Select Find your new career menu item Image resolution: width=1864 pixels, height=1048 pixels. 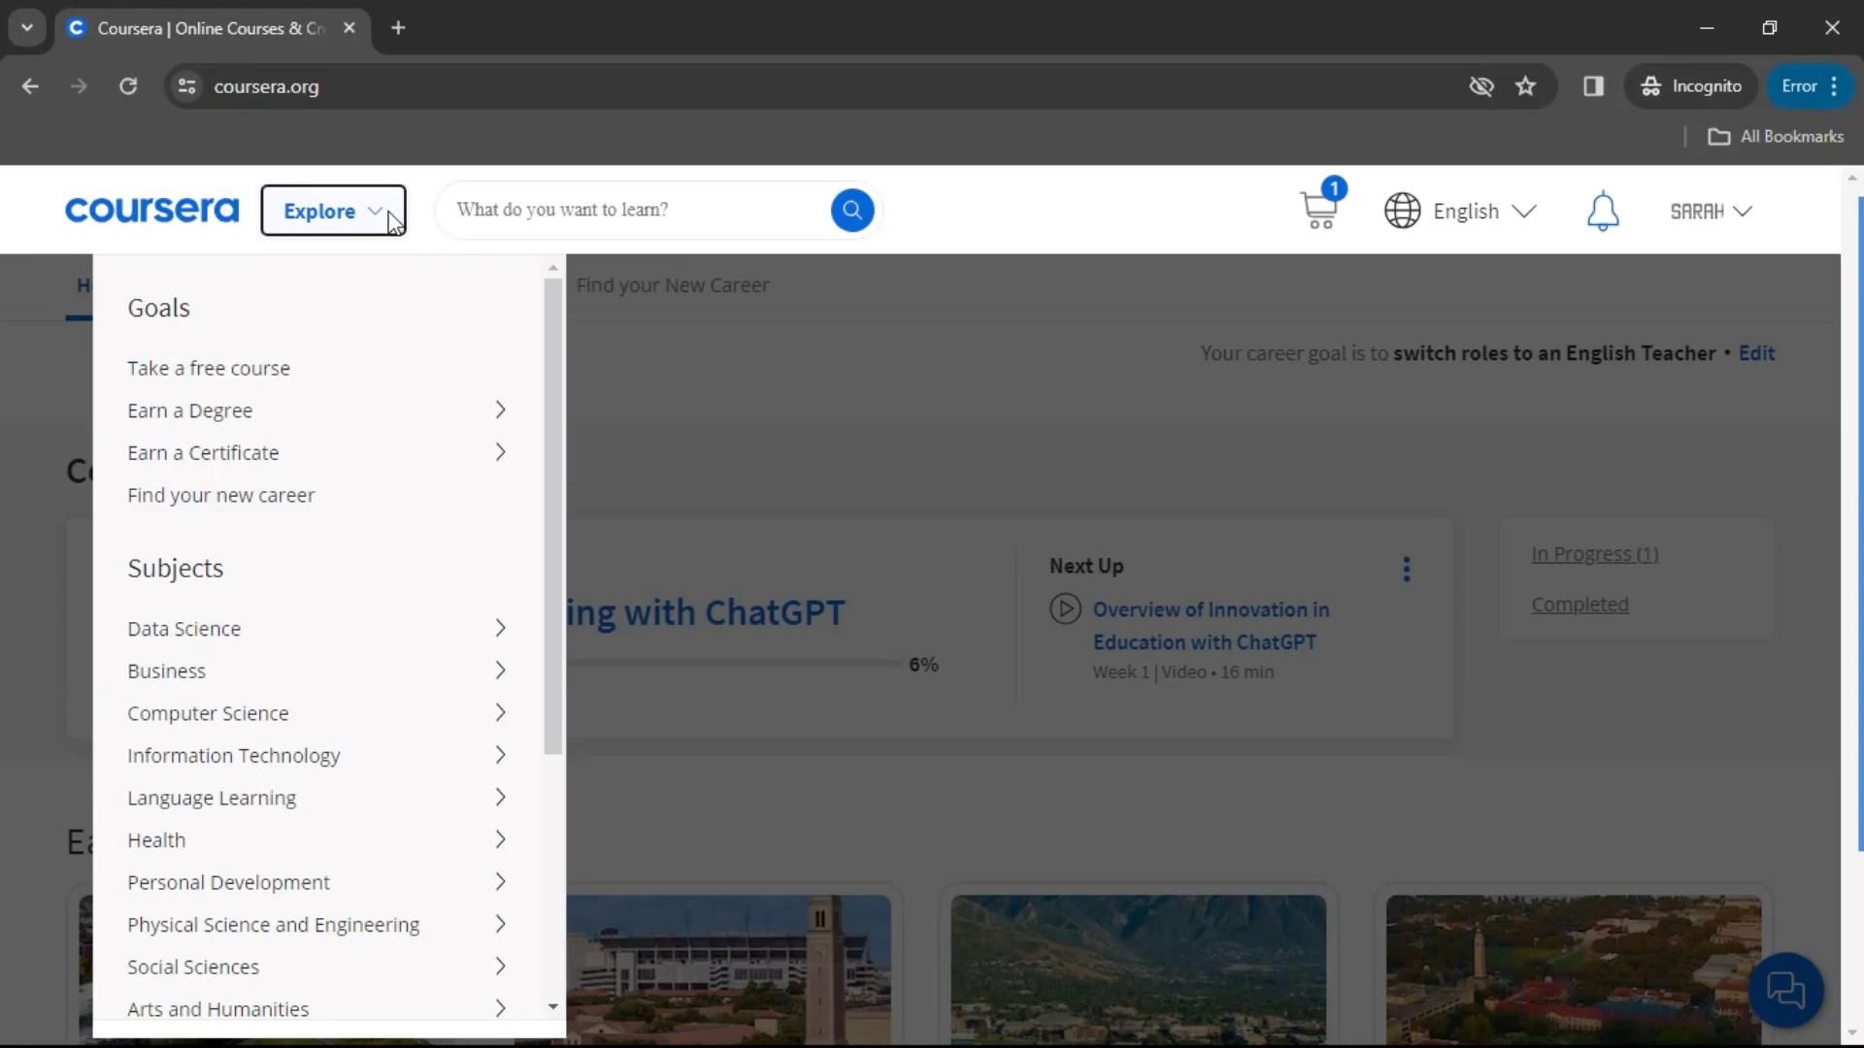tap(221, 496)
